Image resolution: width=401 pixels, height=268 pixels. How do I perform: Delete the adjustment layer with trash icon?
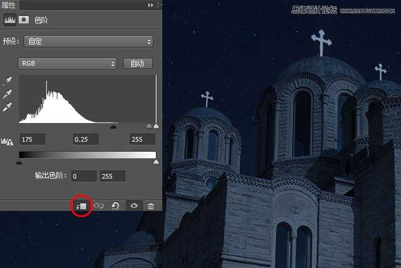(x=150, y=205)
